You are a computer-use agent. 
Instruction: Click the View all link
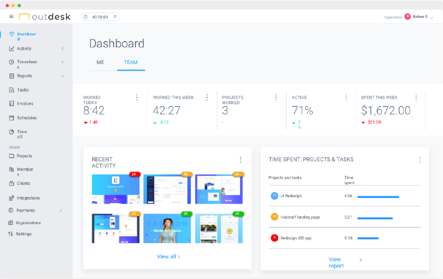(x=168, y=257)
